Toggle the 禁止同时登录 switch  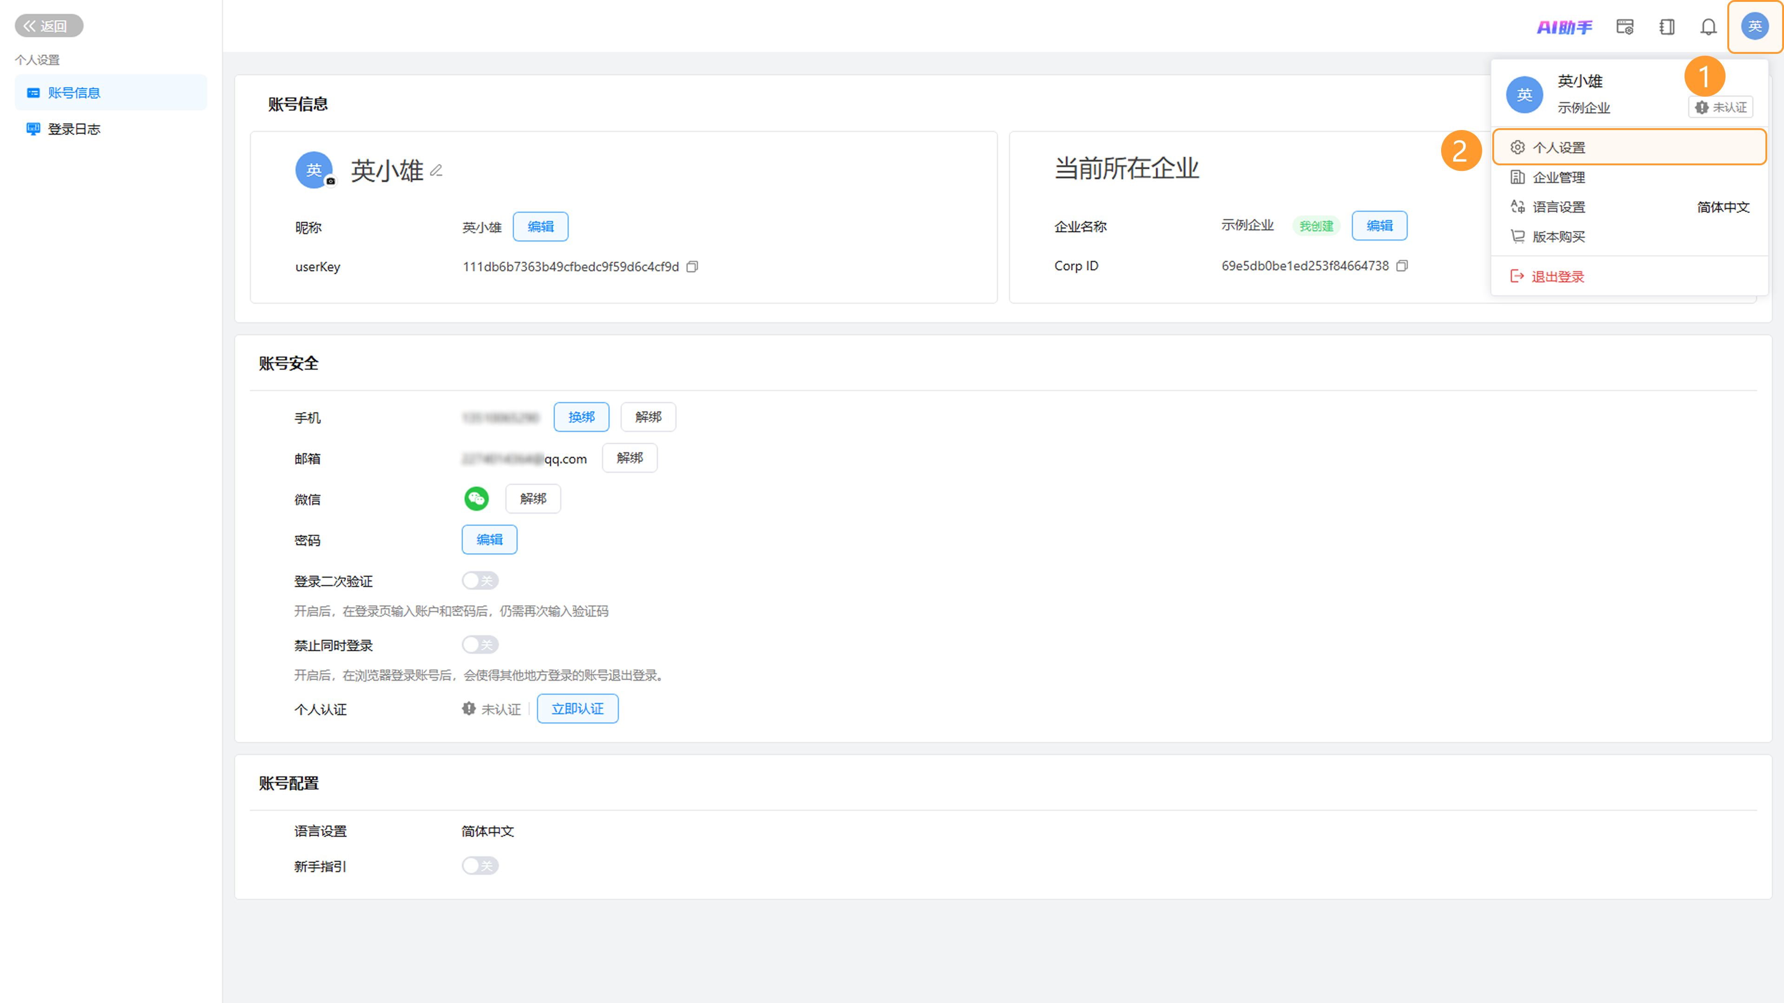480,645
